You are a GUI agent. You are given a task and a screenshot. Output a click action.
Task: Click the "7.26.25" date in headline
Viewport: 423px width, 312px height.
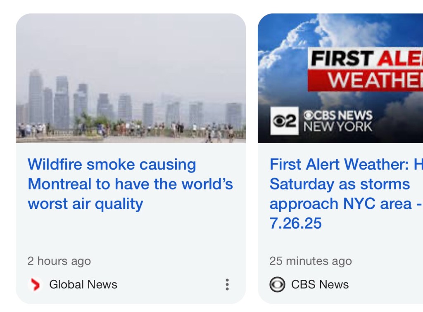295,223
